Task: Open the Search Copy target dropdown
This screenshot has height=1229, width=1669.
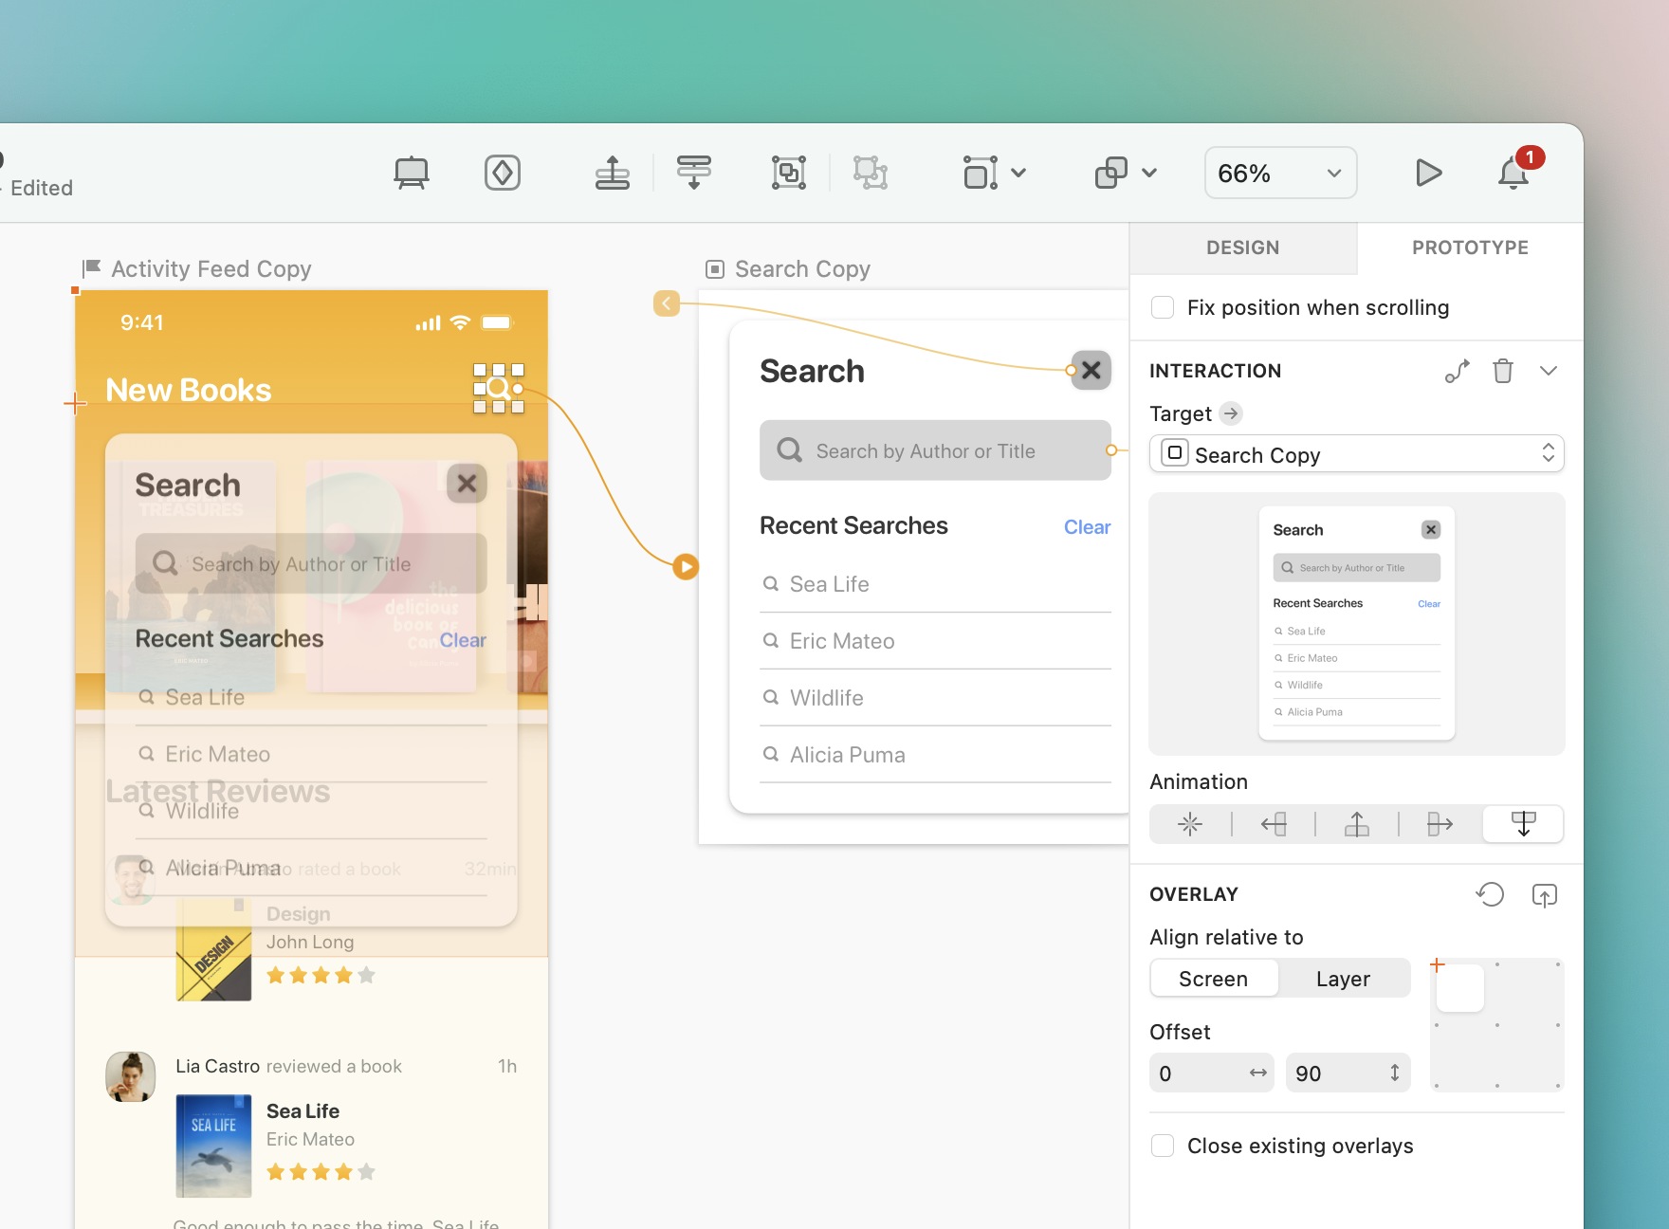Action: (1356, 453)
